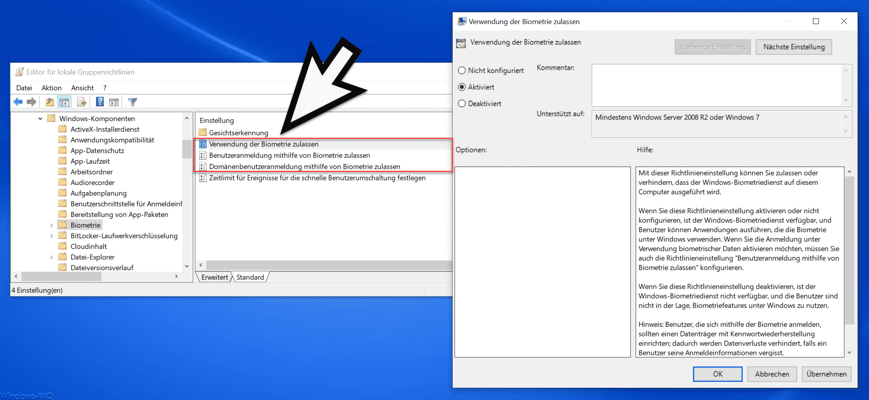Click the tree pane's vertical scrollbar thumb
869x400 pixels.
click(187, 149)
